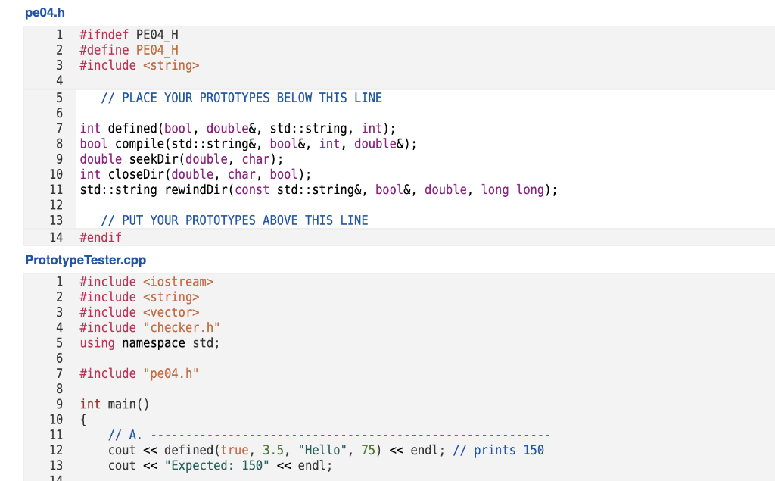Select line number 1 in pe04.h
The image size is (775, 481).
point(59,34)
